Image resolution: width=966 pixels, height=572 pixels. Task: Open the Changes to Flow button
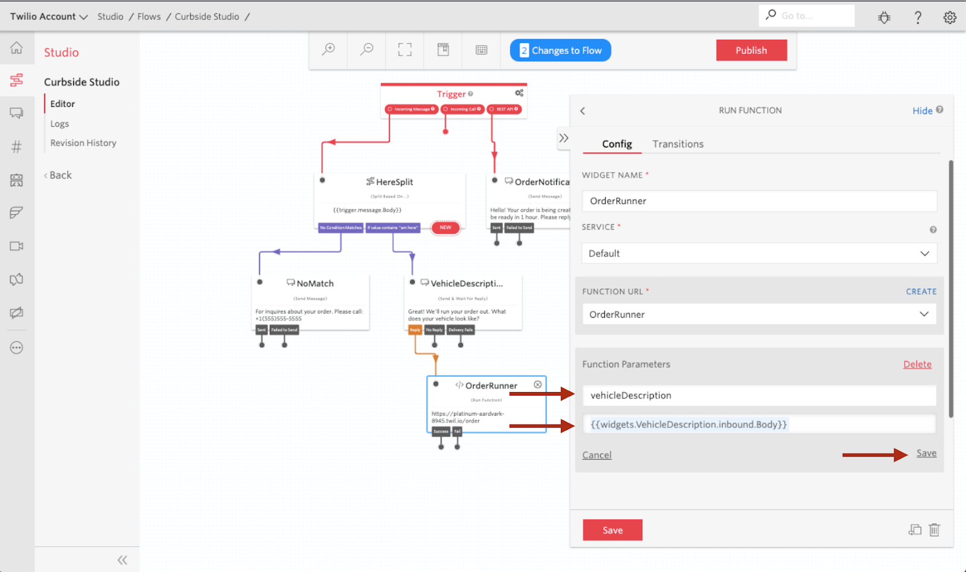coord(560,50)
